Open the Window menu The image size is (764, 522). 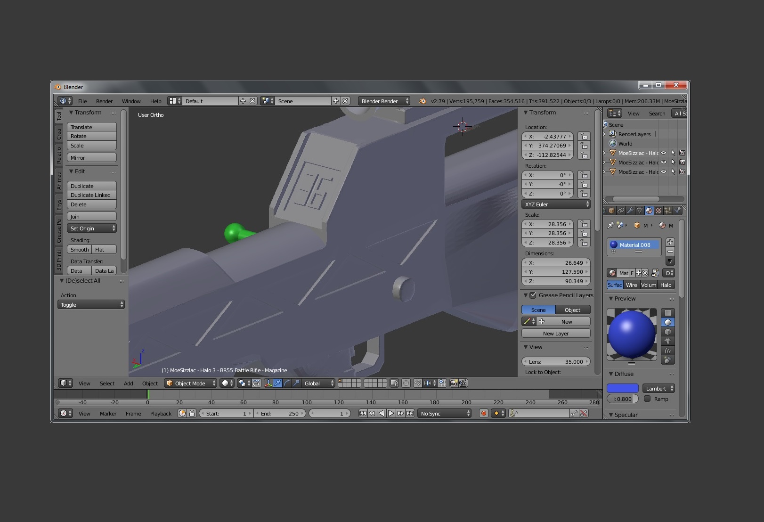coord(131,101)
